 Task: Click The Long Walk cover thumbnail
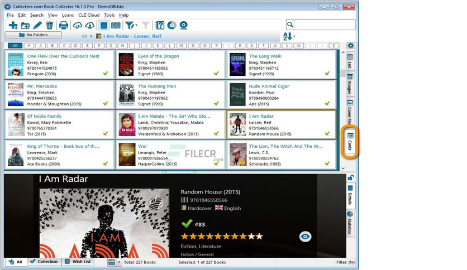click(237, 65)
